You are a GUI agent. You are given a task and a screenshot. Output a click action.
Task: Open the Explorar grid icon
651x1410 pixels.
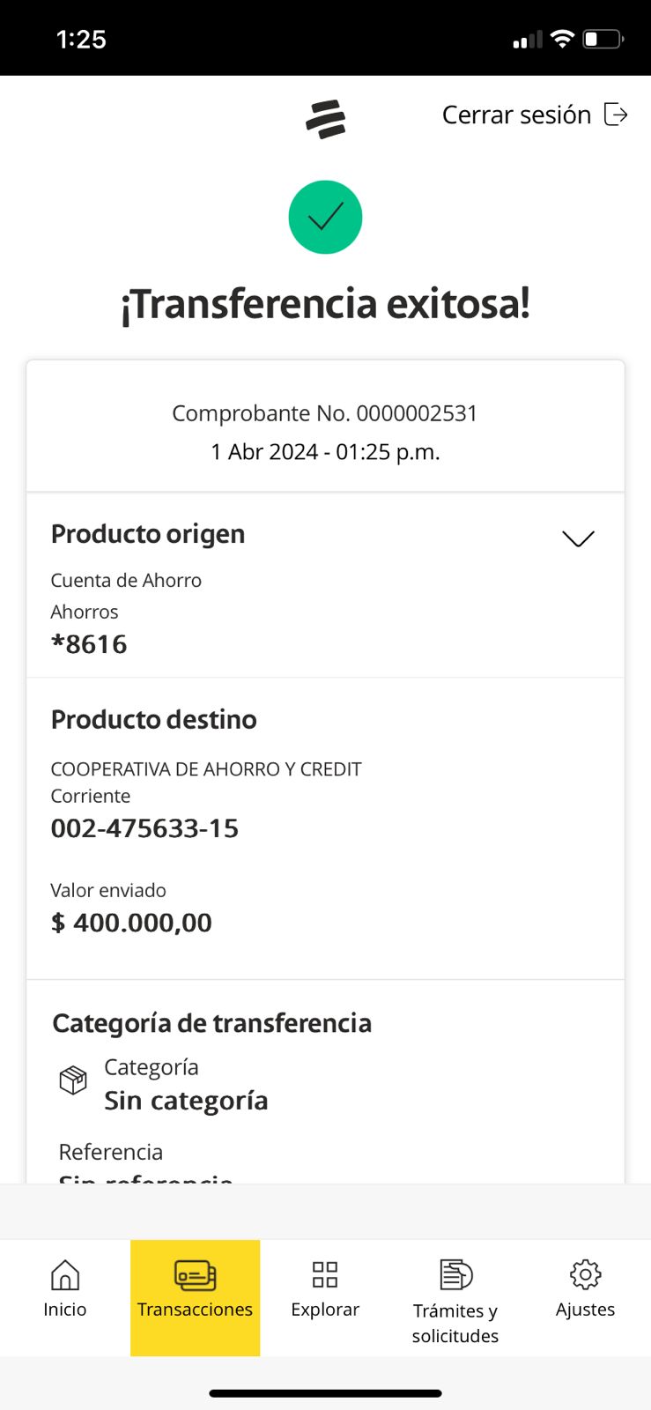point(325,1274)
